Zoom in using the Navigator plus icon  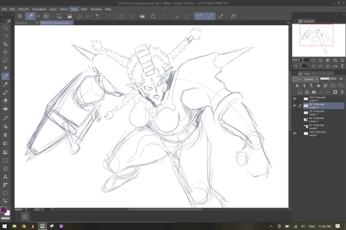point(321,60)
